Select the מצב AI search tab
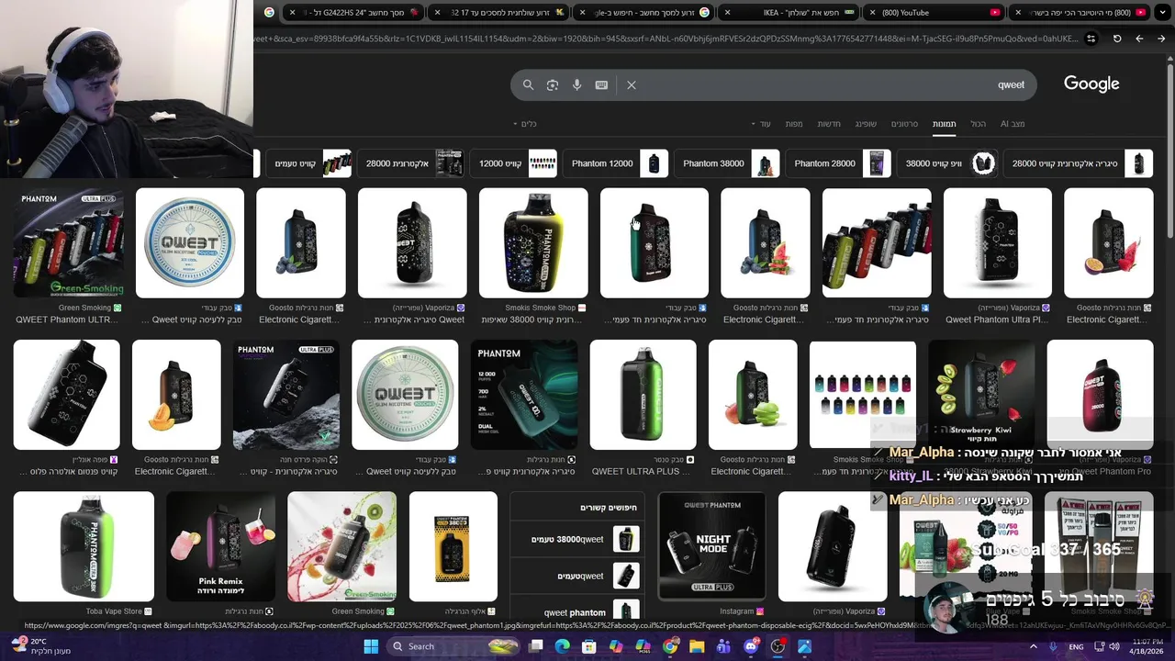This screenshot has width=1175, height=661. 1013,124
